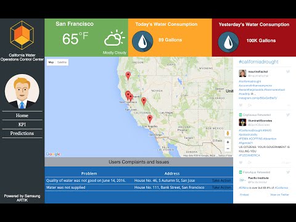The height and width of the screenshot is (222, 296).
Task: Click the #policebrutality hashtag
Action: (x=248, y=134)
